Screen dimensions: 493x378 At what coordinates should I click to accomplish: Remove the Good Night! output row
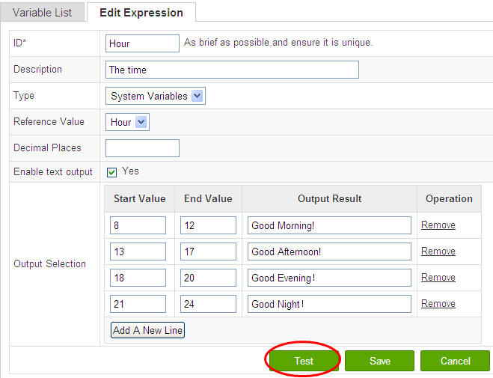tap(438, 303)
